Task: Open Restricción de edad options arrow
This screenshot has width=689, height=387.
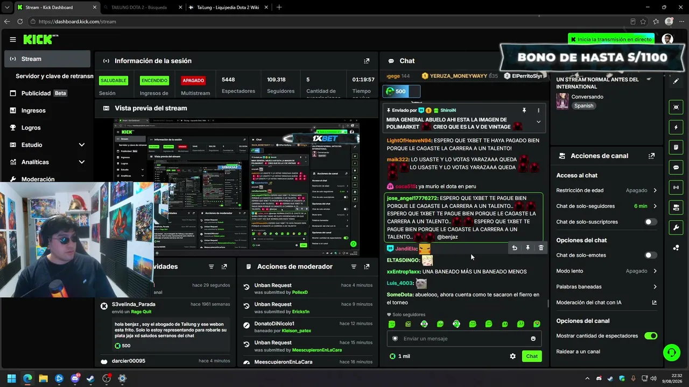Action: tap(655, 190)
